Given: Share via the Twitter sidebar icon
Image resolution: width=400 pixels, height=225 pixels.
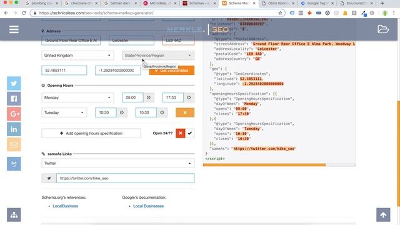Looking at the screenshot, I should click(x=14, y=83).
